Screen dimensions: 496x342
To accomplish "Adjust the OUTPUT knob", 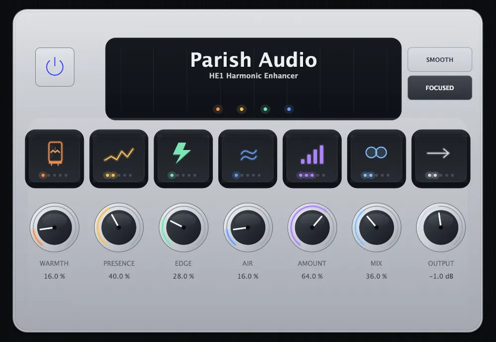I will coord(441,227).
